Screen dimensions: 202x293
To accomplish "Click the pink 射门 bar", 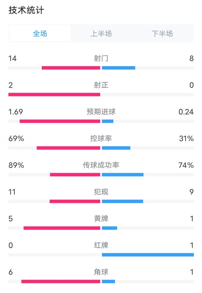I will (x=71, y=68).
